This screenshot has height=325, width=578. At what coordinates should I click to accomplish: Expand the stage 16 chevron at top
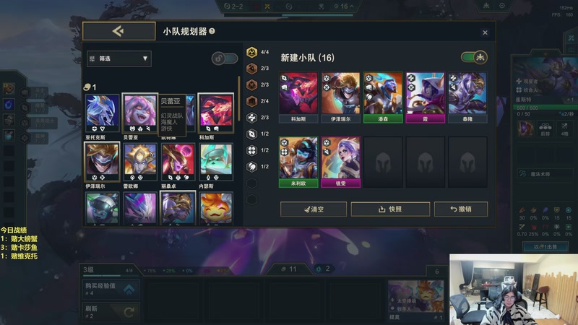(352, 6)
